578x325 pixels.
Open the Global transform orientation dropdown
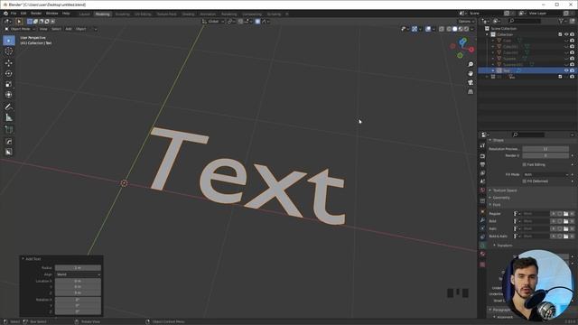(x=213, y=22)
